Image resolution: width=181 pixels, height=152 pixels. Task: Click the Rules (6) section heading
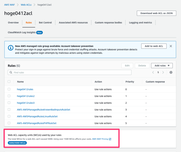click(x=14, y=66)
